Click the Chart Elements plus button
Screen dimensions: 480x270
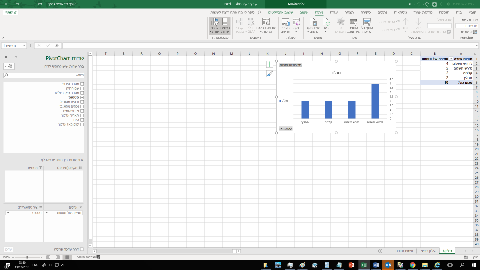(x=269, y=64)
